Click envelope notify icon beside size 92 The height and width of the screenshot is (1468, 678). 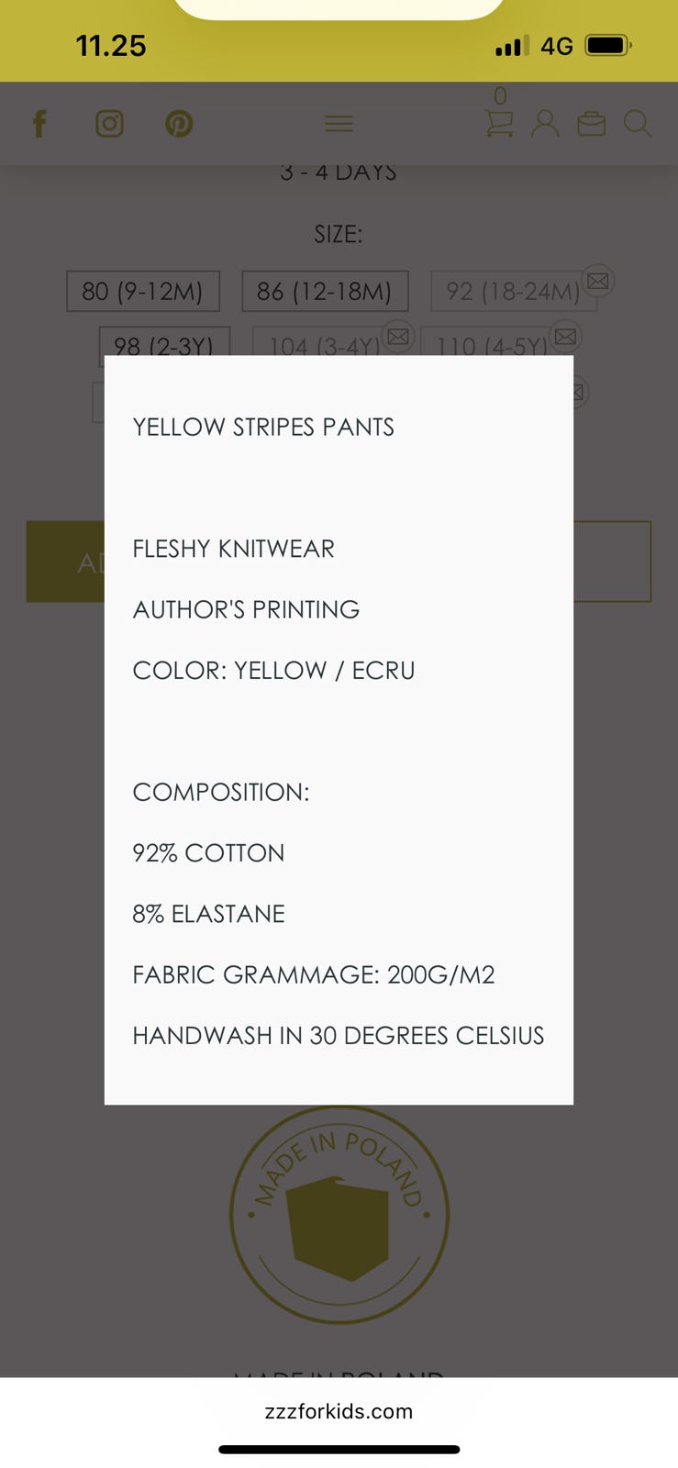[598, 281]
